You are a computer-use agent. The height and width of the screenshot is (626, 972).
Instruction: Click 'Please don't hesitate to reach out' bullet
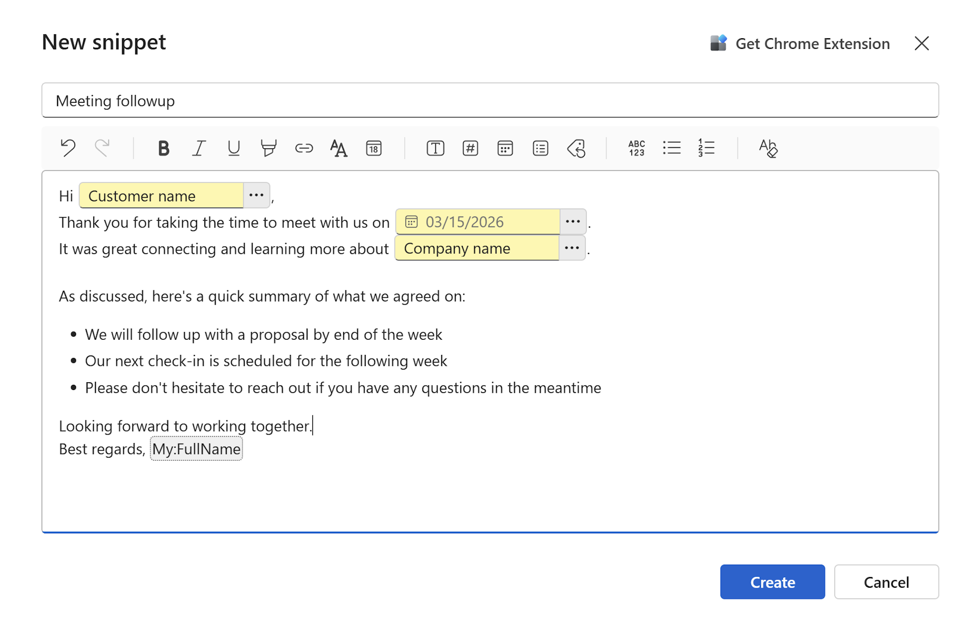pyautogui.click(x=343, y=388)
